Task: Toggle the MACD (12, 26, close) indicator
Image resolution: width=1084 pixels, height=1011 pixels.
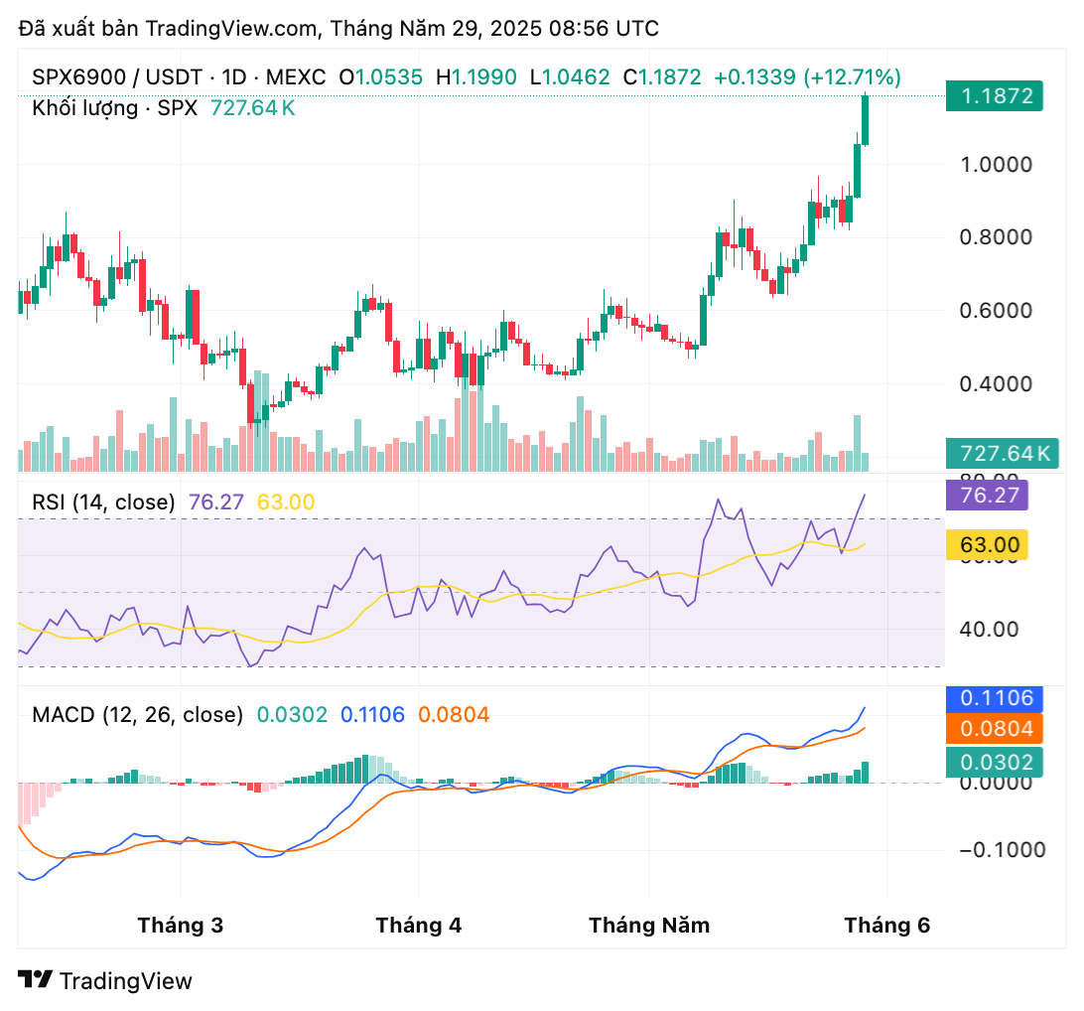Action: [x=137, y=714]
